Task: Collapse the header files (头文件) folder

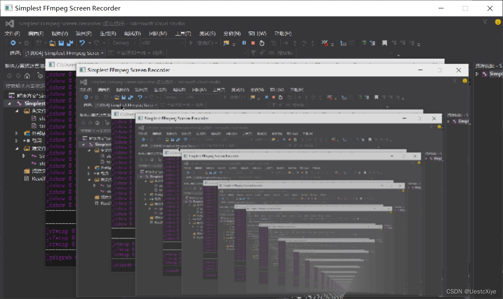Action: click(x=17, y=111)
